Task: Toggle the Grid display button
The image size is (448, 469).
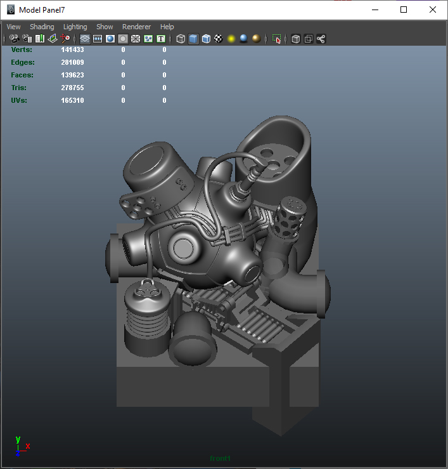Action: (85, 39)
